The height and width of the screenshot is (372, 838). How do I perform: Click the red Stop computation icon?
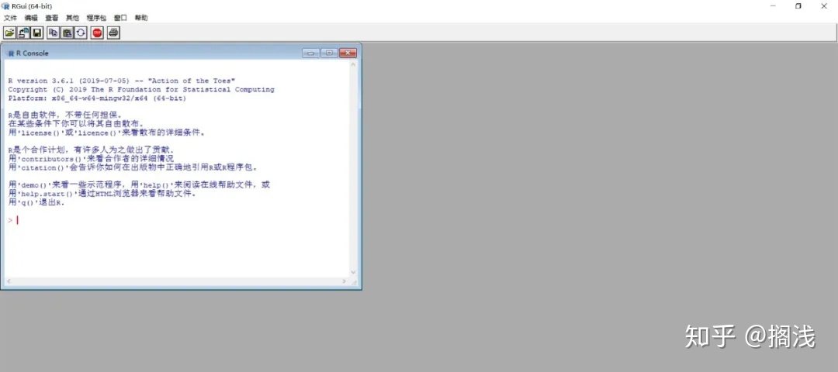pyautogui.click(x=97, y=33)
